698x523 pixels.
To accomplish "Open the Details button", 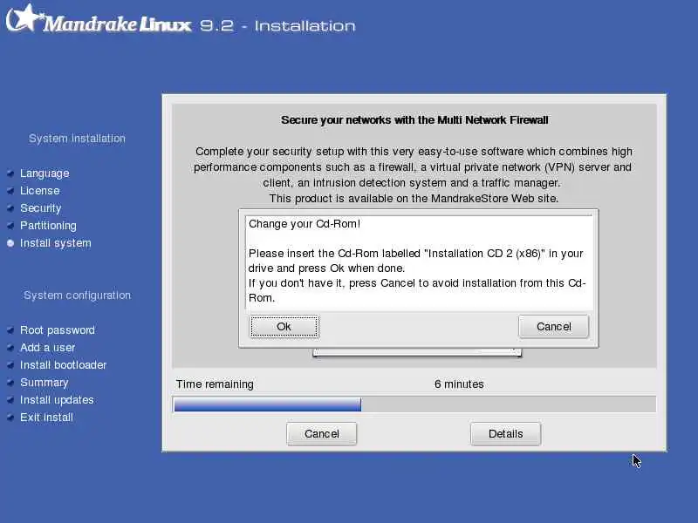I will pyautogui.click(x=506, y=433).
